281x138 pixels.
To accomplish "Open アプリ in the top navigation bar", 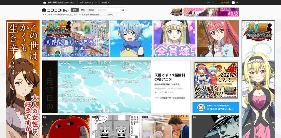I will 98,2.
